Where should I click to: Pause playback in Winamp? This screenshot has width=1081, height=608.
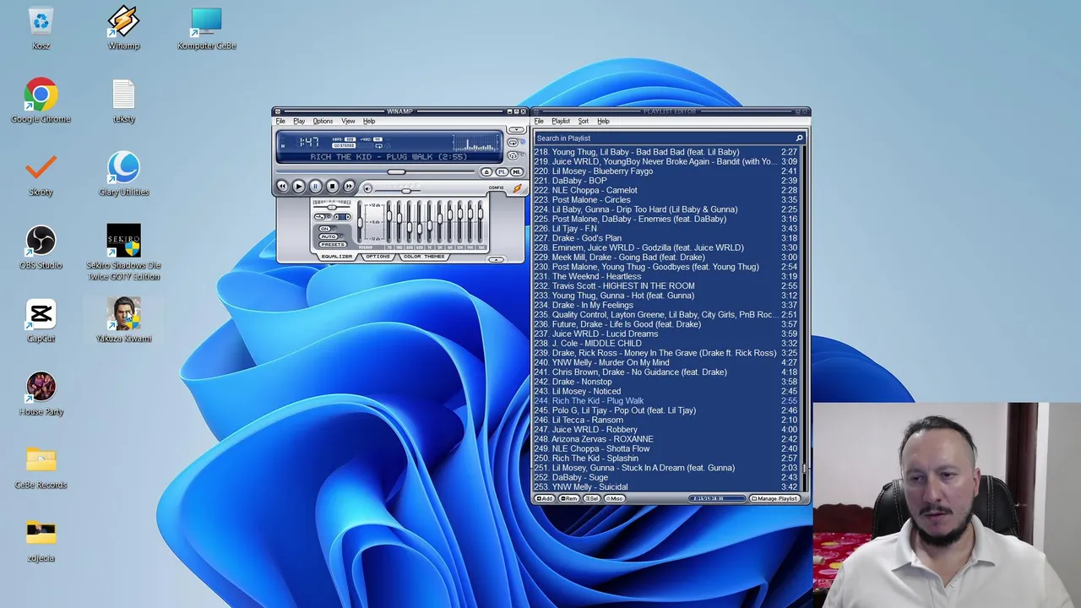[x=315, y=186]
